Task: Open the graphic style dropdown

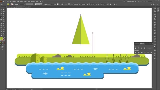Action: [59, 4]
